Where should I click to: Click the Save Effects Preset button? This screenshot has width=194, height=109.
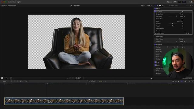(x=187, y=78)
